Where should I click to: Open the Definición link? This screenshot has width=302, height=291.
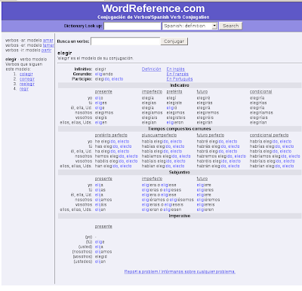[x=151, y=69]
